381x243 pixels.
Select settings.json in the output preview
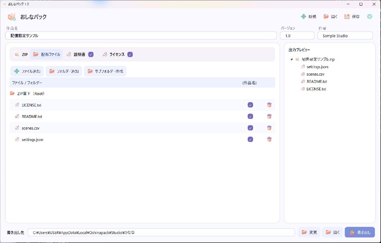coord(317,67)
